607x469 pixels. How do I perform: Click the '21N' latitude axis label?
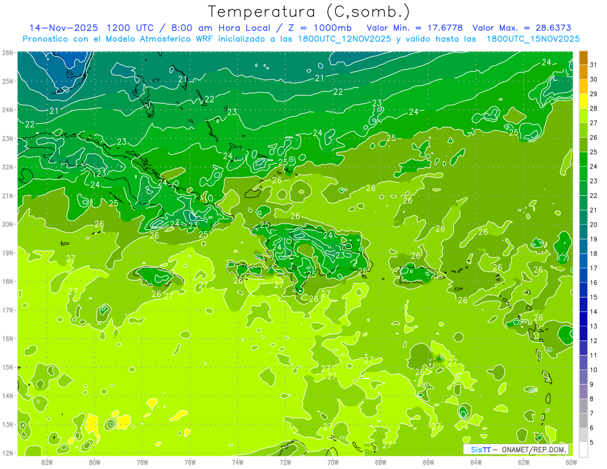tap(8, 195)
